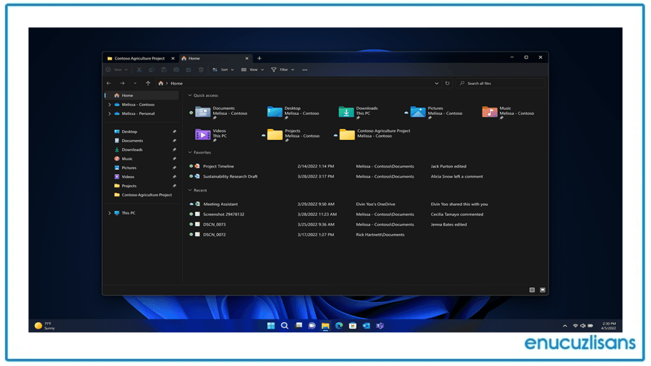
Task: Switch to compact details layout icon
Action: (531, 290)
